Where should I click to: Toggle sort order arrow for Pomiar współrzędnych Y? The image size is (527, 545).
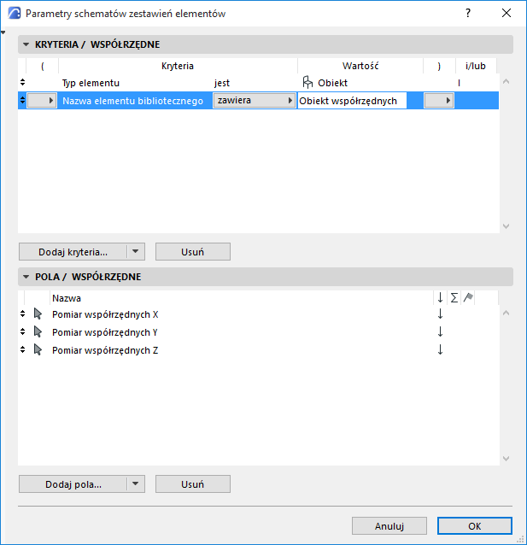[440, 332]
